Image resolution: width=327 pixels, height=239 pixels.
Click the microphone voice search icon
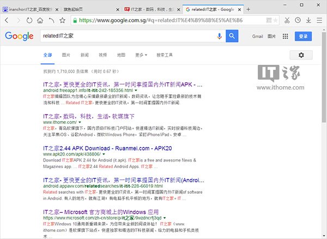220,37
